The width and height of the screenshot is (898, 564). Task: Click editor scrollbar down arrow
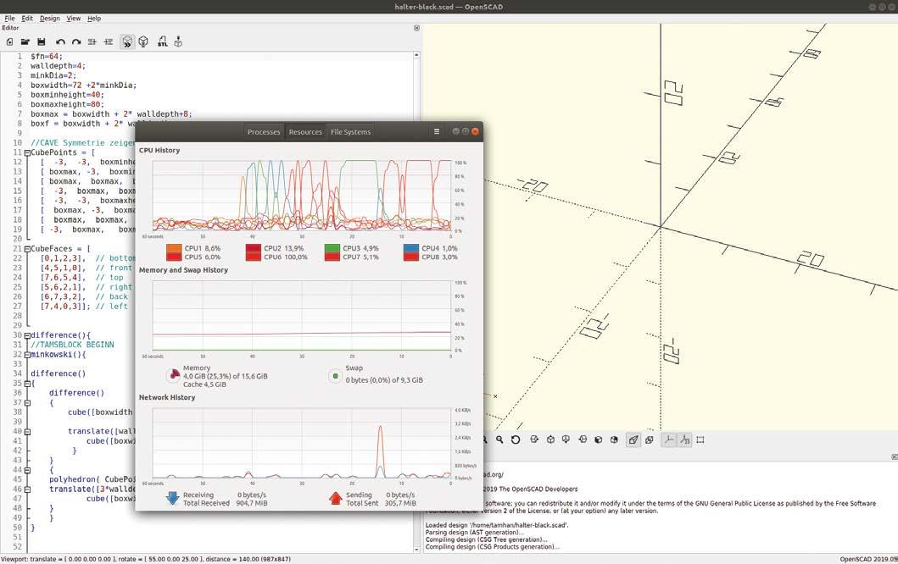tap(416, 549)
